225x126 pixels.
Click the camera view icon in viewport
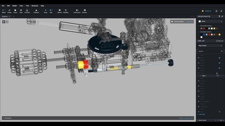4,22
